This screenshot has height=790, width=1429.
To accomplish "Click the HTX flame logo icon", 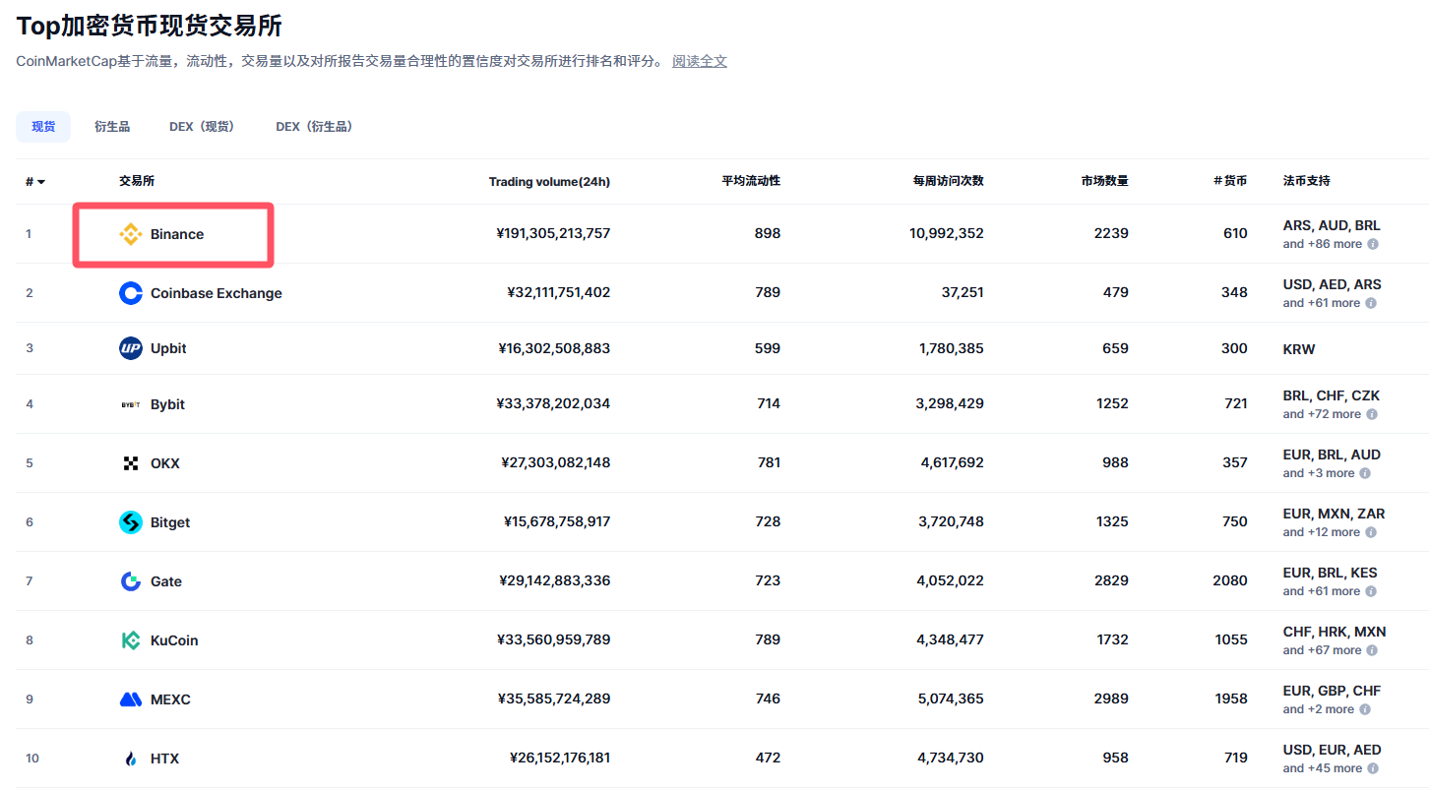I will point(130,758).
